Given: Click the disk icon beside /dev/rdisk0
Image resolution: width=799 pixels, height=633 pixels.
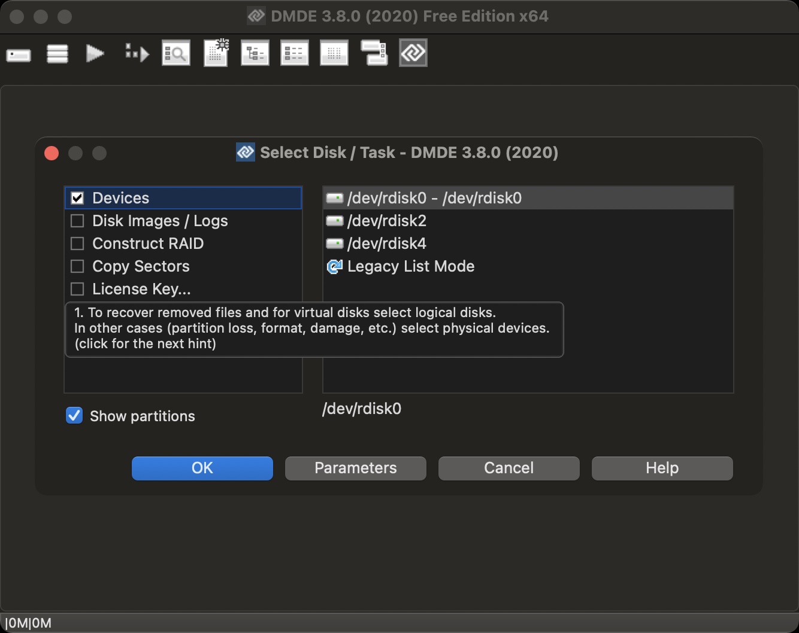Looking at the screenshot, I should click(334, 198).
